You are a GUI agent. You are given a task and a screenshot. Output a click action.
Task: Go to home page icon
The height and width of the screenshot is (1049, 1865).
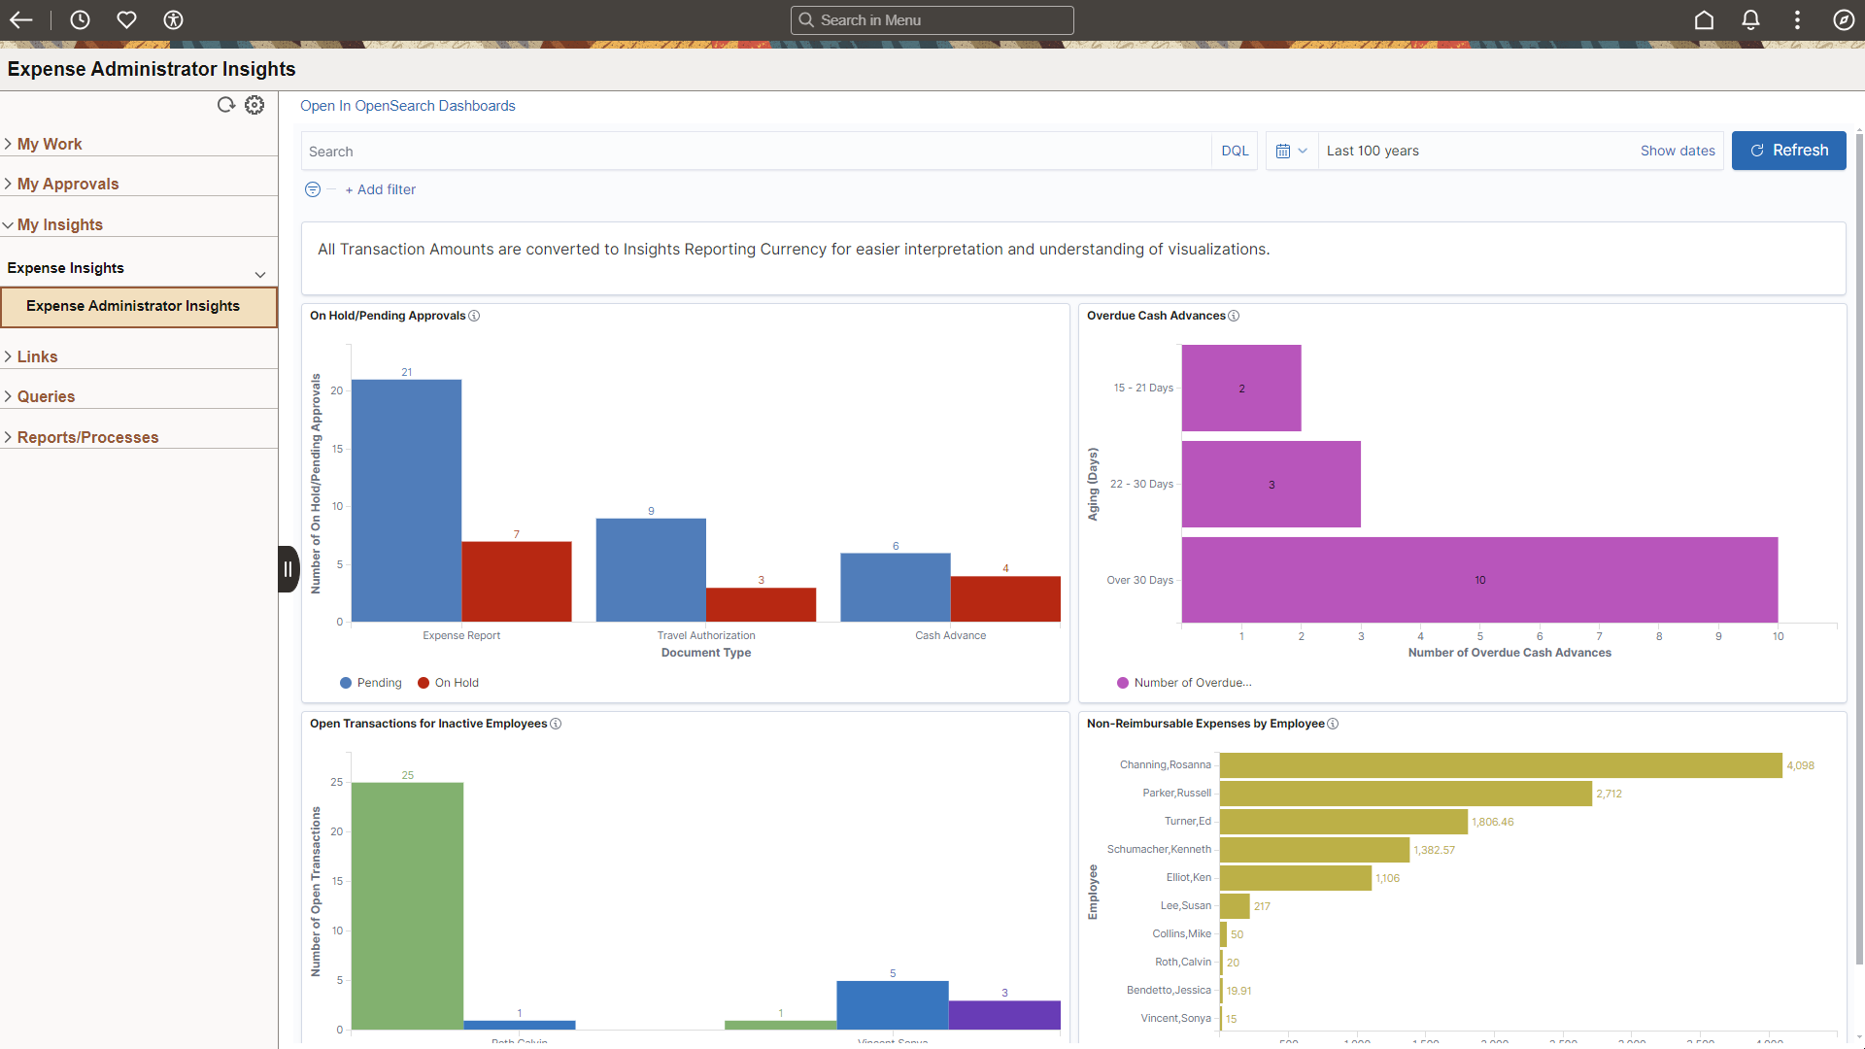(1704, 20)
